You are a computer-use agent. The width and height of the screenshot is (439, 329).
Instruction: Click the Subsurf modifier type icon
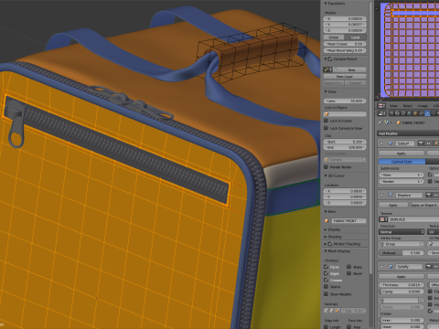click(x=391, y=143)
